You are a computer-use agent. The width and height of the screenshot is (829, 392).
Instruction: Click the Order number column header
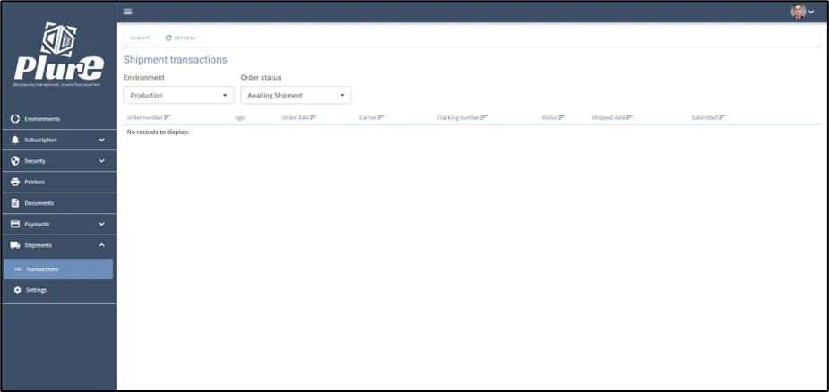(x=145, y=117)
